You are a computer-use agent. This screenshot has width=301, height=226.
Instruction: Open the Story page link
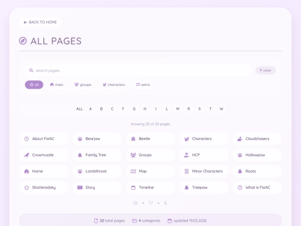(97, 187)
